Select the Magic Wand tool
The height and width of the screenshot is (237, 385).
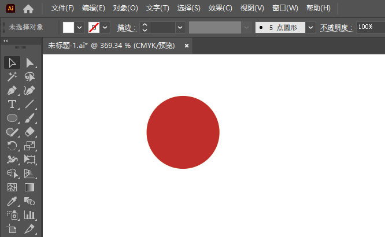click(12, 77)
